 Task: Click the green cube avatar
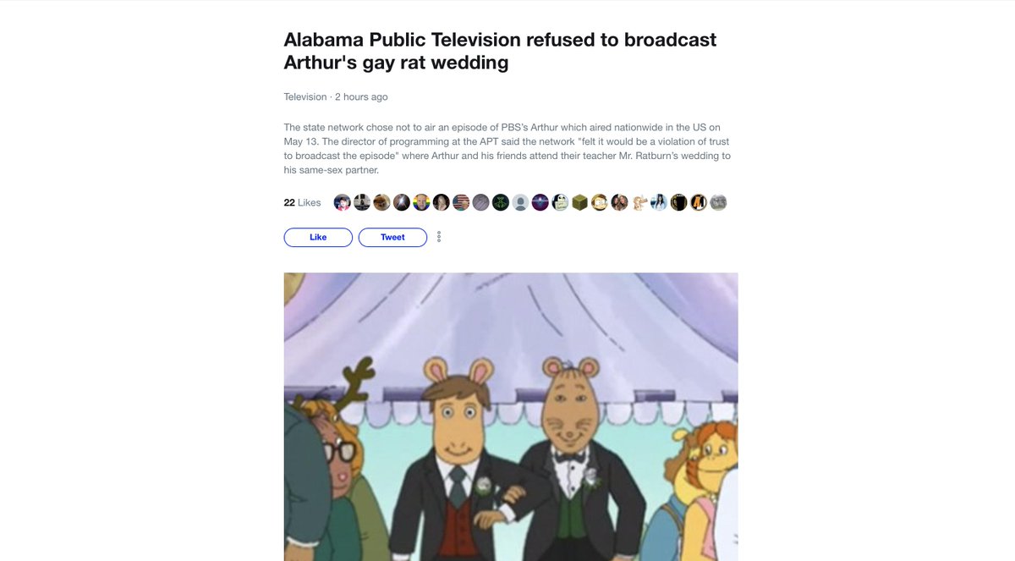pyautogui.click(x=579, y=202)
